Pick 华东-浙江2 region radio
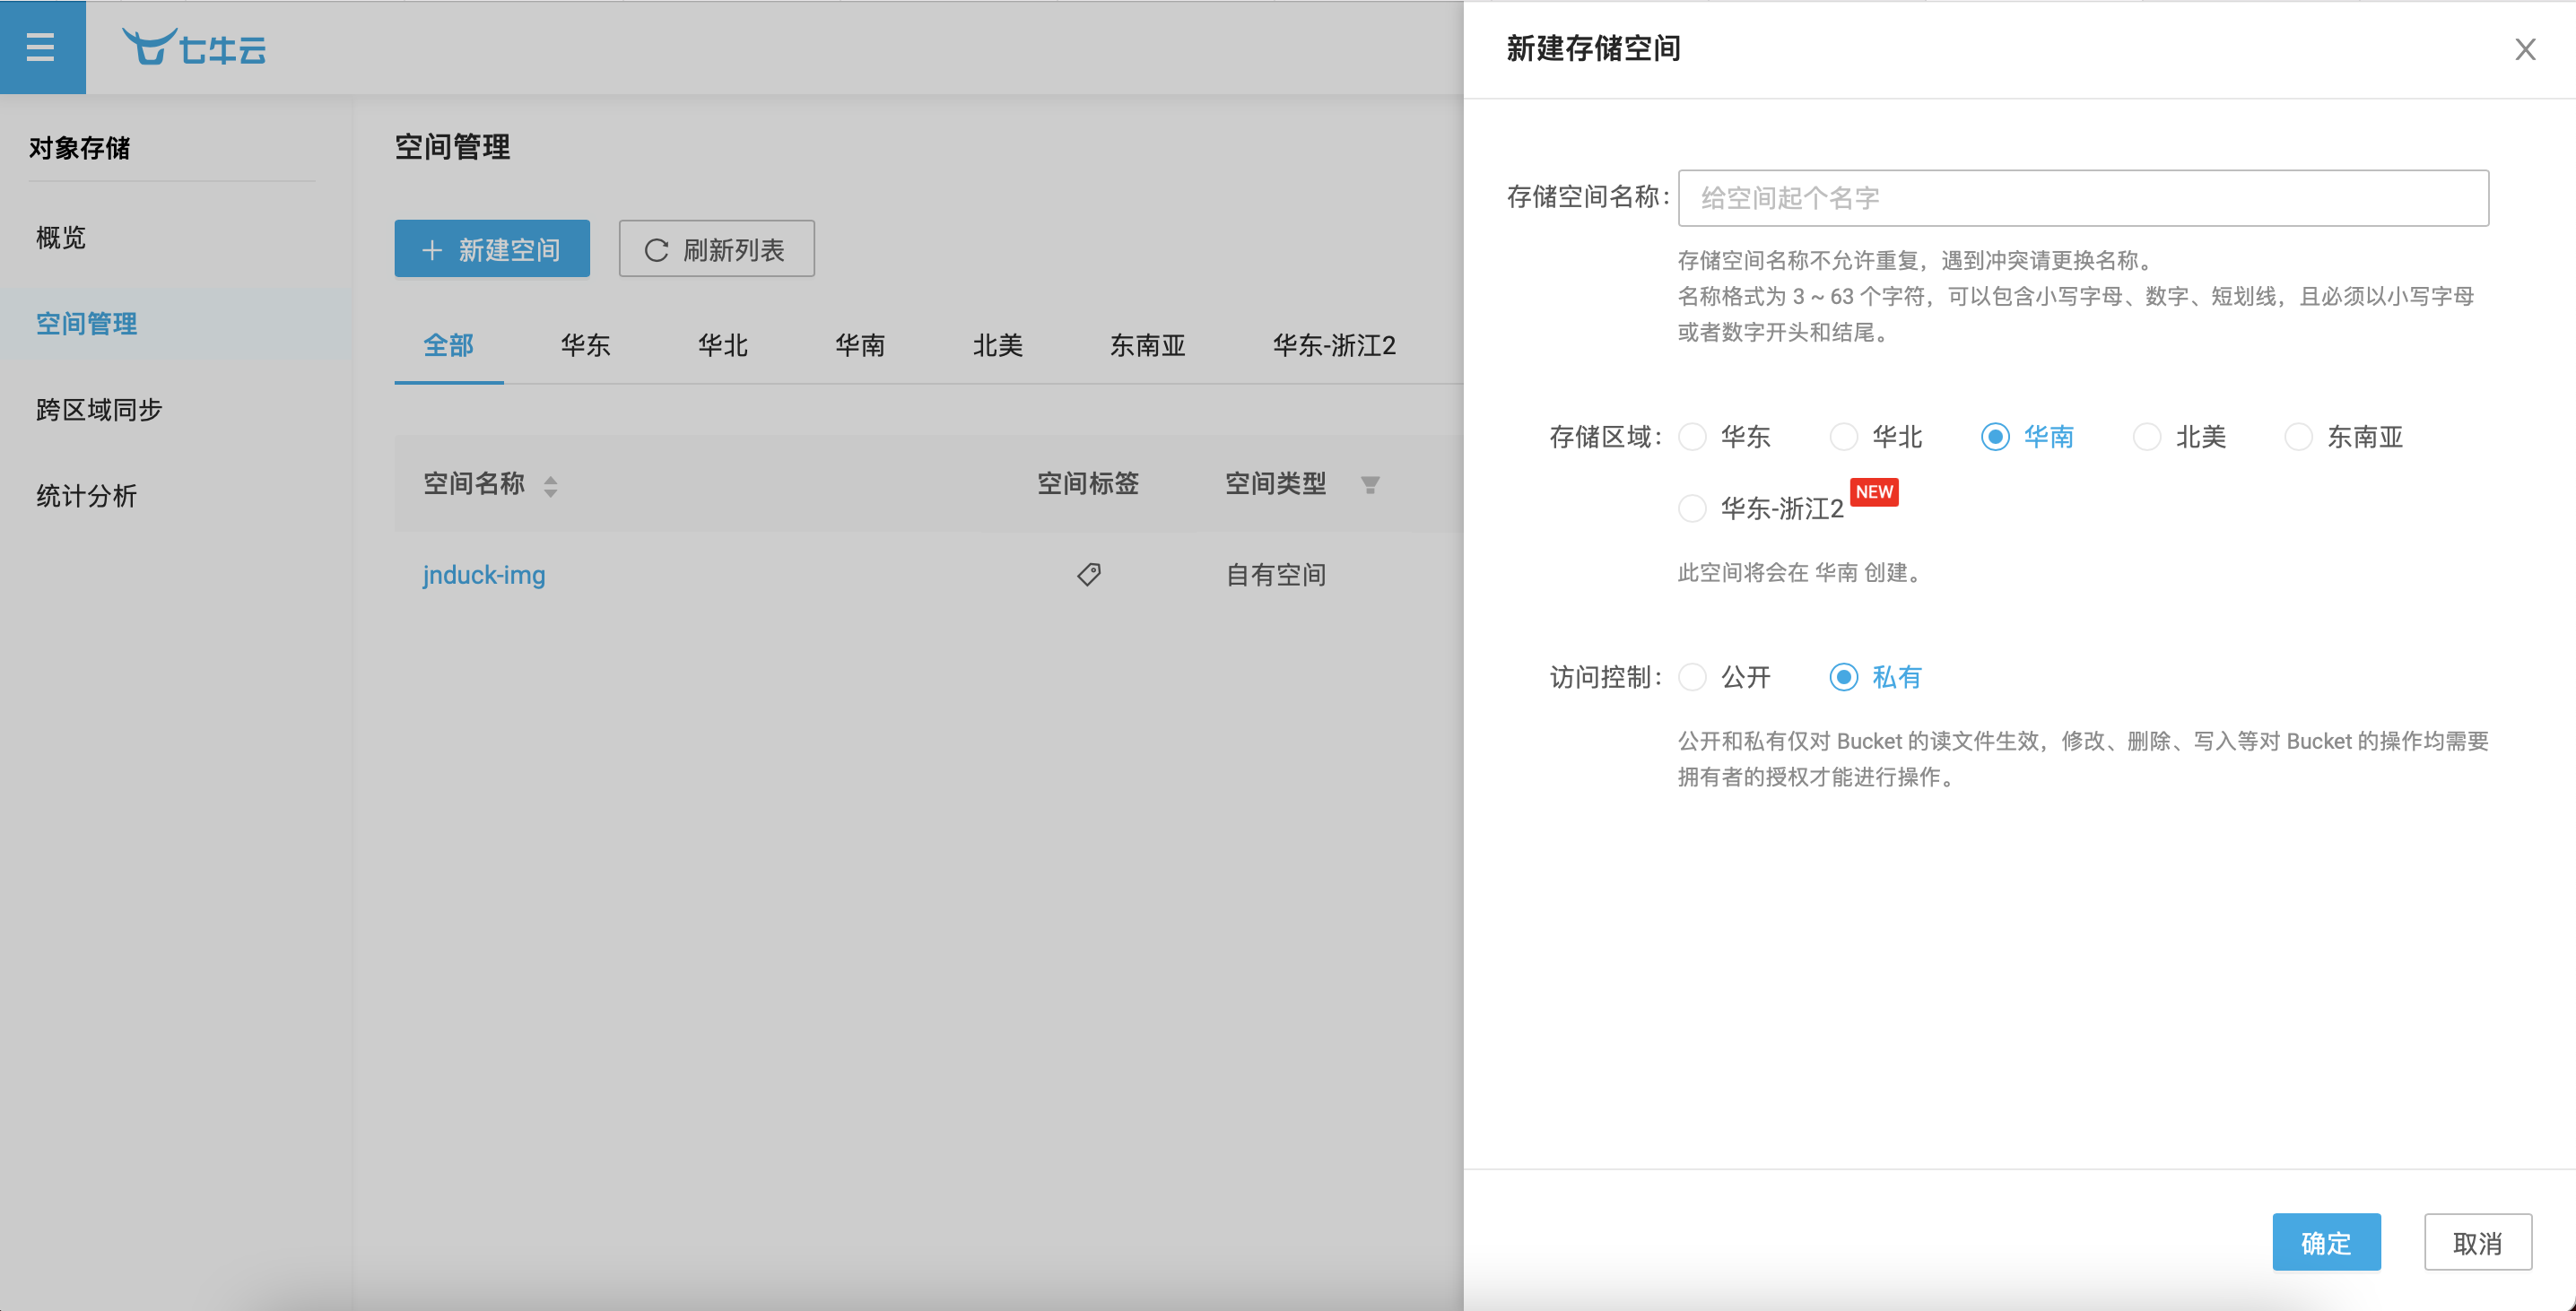2576x1311 pixels. point(1692,508)
